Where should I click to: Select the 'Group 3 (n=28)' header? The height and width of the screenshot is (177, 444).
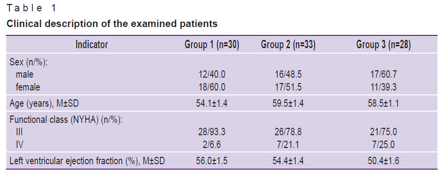point(383,45)
